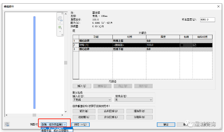Select row 1 核心边界 function cell
Screen dimensions: 224x132
click(96, 41)
